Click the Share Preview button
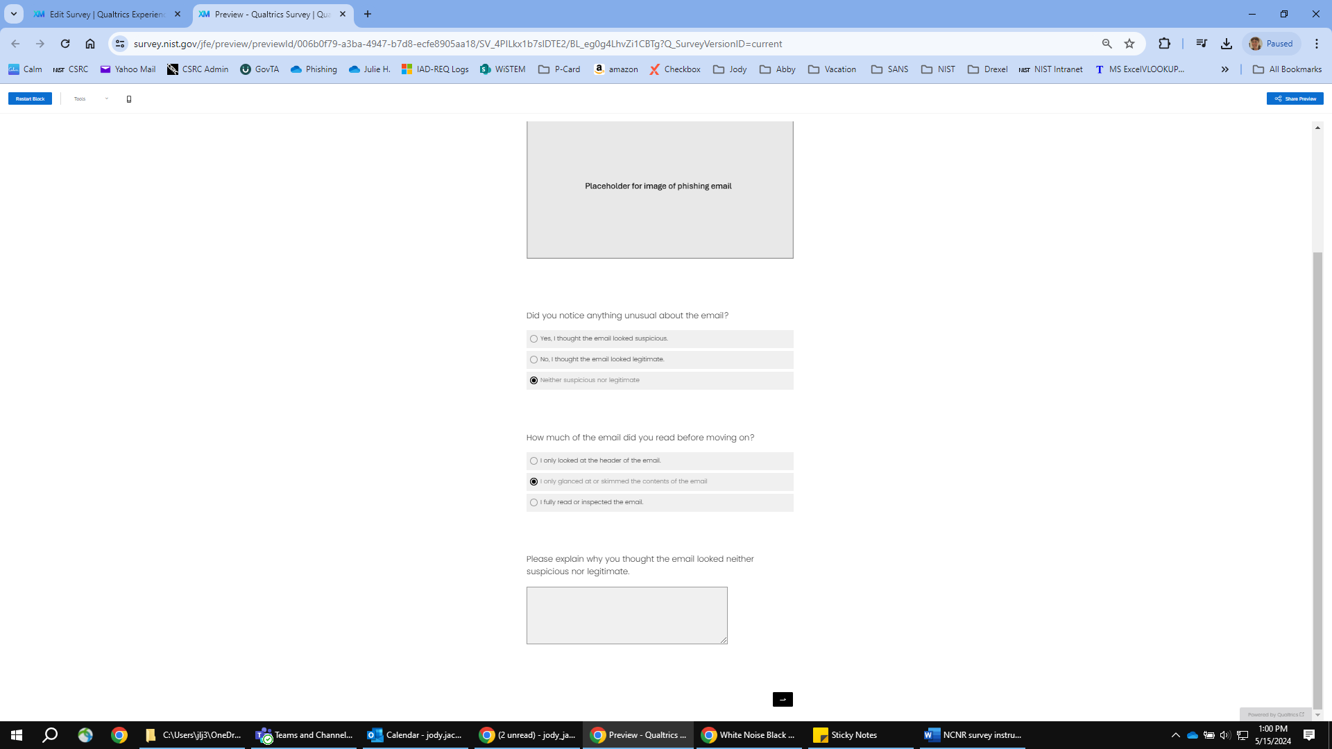 coord(1295,99)
